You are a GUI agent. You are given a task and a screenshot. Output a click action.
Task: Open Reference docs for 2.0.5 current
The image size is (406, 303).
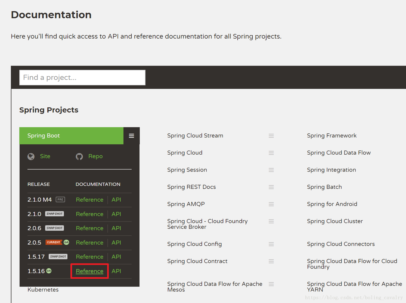[89, 243]
